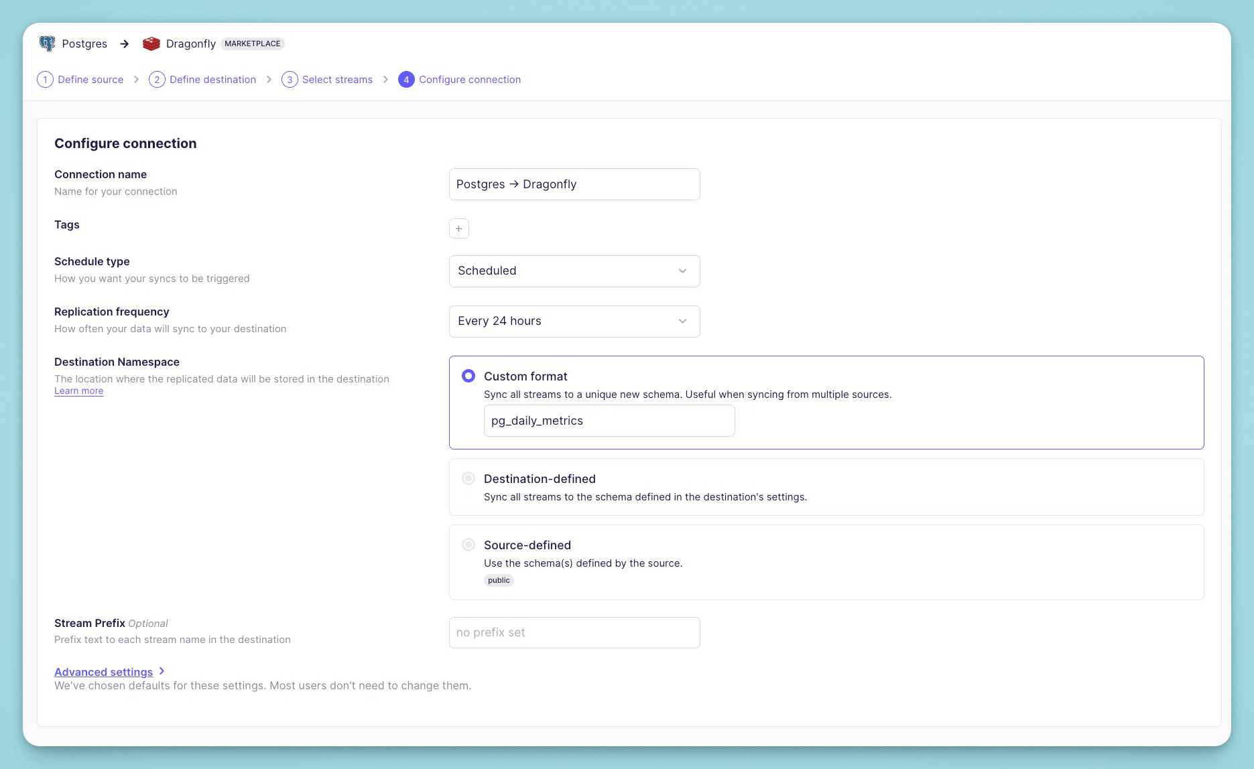Viewport: 1254px width, 769px height.
Task: Open the Schedule type dropdown
Action: (574, 271)
